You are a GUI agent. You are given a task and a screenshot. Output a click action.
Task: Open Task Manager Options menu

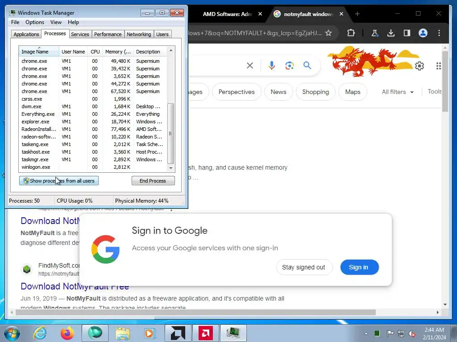click(35, 22)
